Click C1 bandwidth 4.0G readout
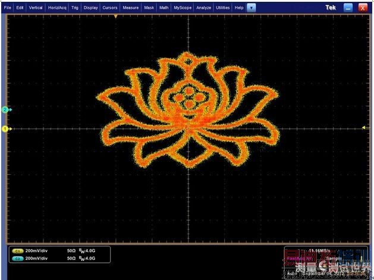This screenshot has width=374, height=280. pyautogui.click(x=87, y=251)
